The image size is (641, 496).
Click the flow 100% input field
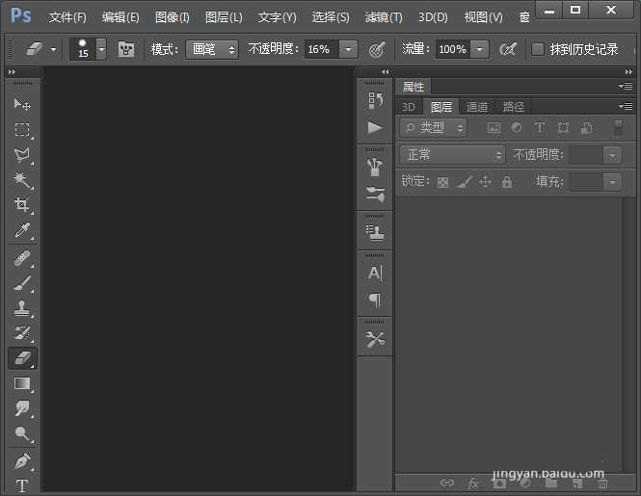(x=451, y=49)
